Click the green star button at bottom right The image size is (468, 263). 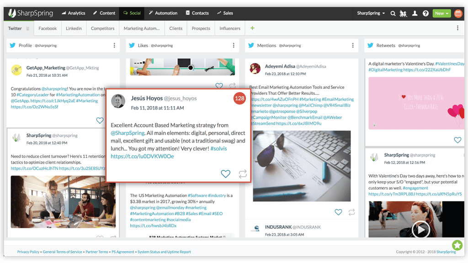[457, 245]
